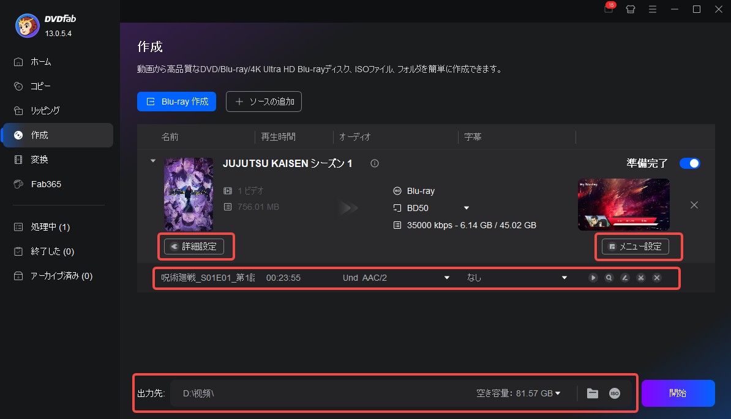
Task: Play the 呪術廻戦 episode preview
Action: click(593, 278)
